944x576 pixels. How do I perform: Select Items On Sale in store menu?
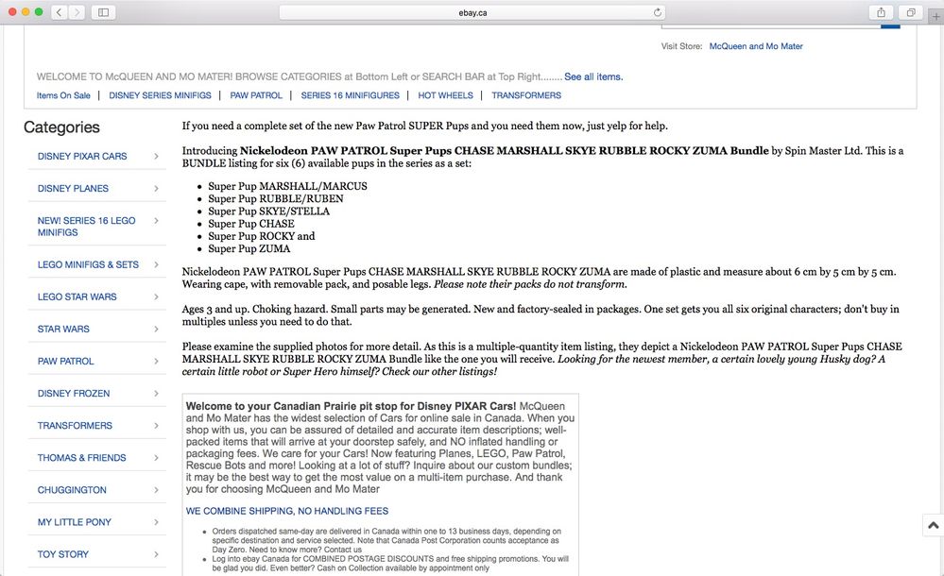pyautogui.click(x=63, y=95)
